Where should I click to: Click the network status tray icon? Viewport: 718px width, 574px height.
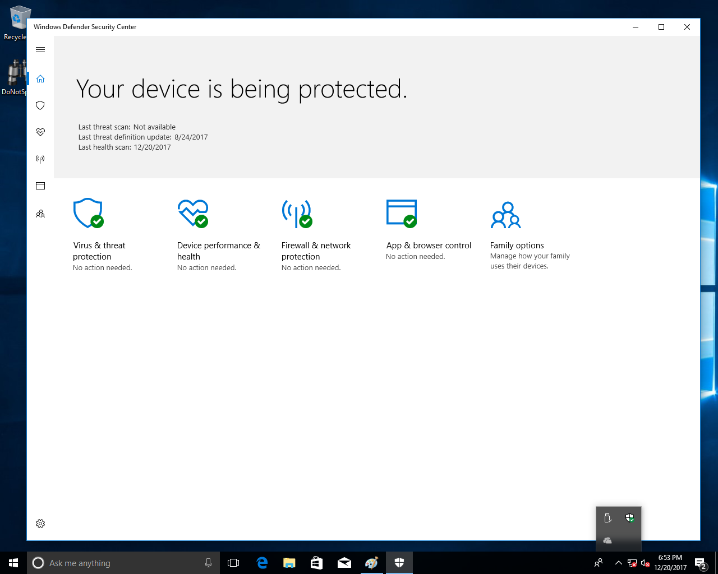(632, 563)
